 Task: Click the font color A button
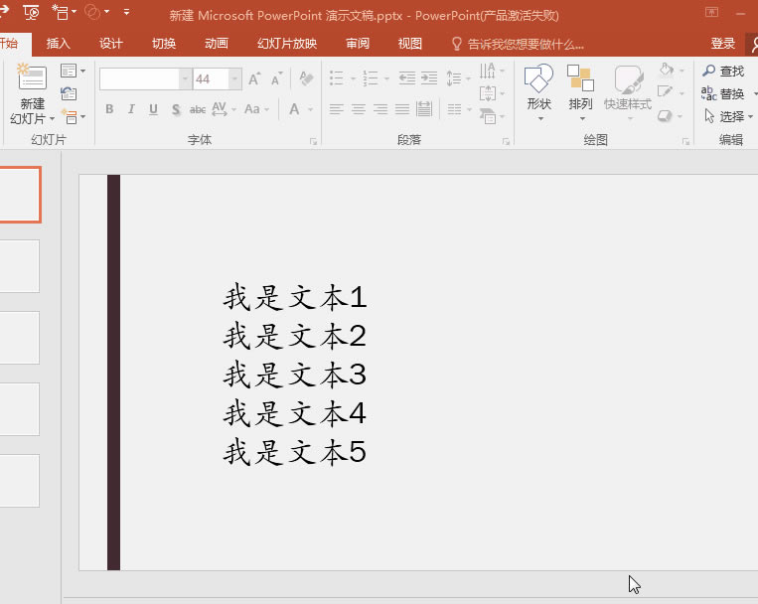click(295, 109)
